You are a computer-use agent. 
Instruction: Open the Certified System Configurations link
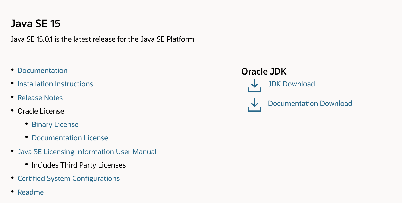coord(69,179)
